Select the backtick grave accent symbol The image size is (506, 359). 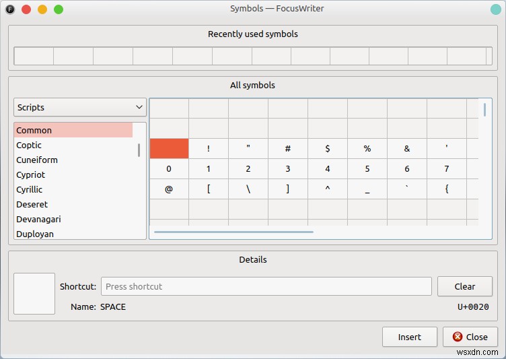point(407,189)
